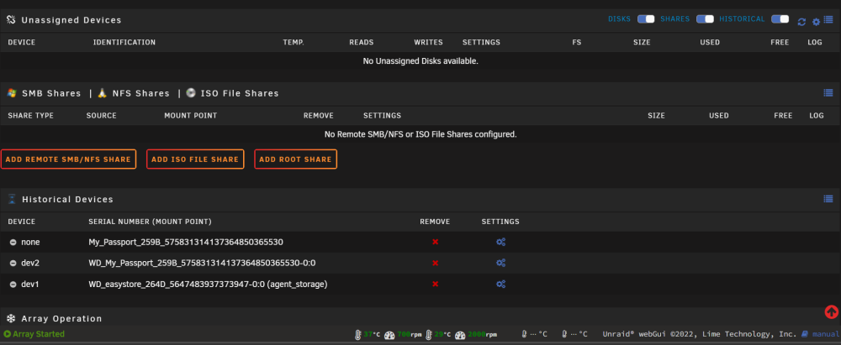Screen dimensions: 841x345
Task: Open settings for the WD_easystore dev1 device
Action: [500, 284]
